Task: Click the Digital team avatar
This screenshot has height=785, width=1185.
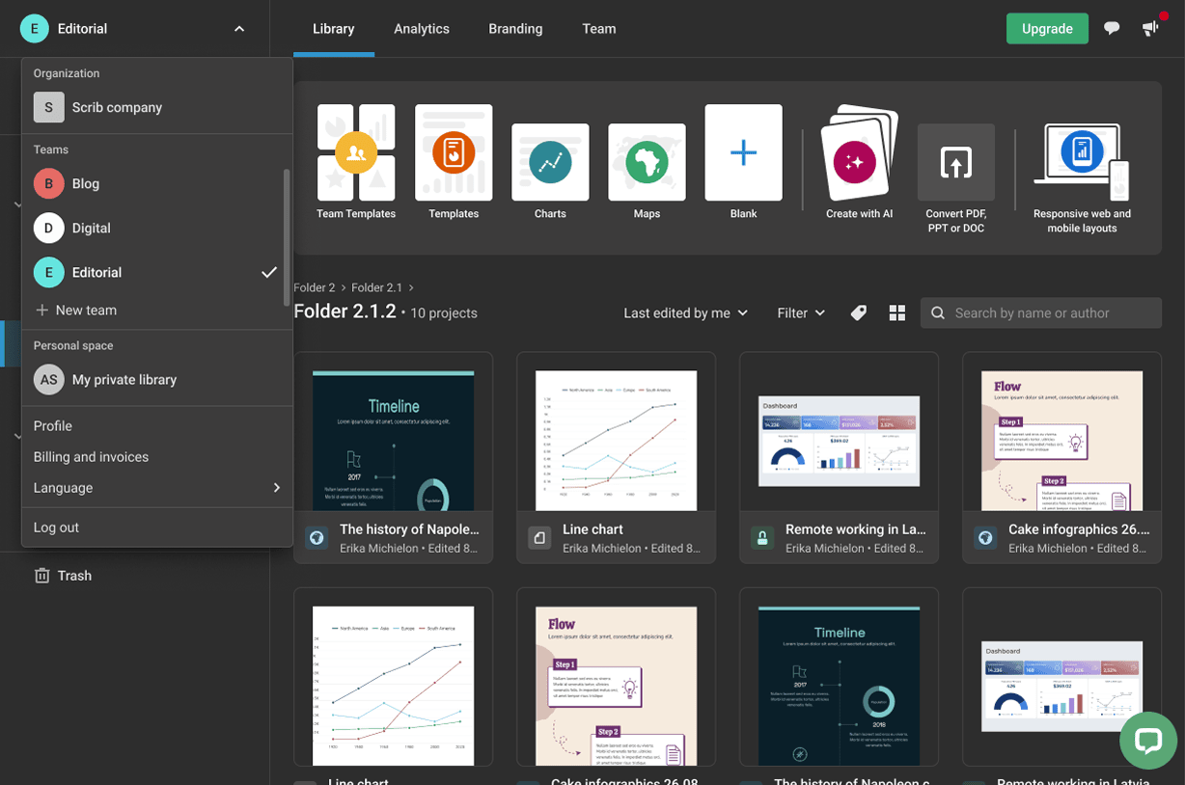Action: [49, 228]
